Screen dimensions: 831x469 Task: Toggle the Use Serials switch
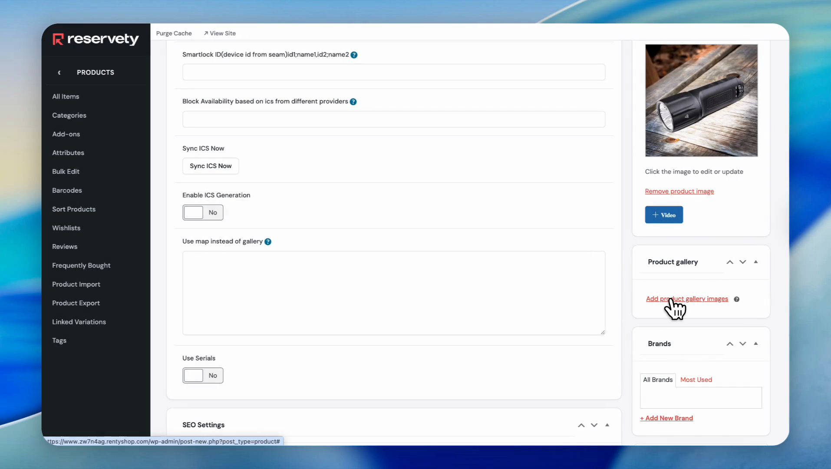tap(203, 376)
